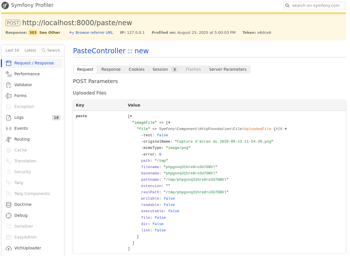Click the Uploaded Files heading

click(x=90, y=93)
